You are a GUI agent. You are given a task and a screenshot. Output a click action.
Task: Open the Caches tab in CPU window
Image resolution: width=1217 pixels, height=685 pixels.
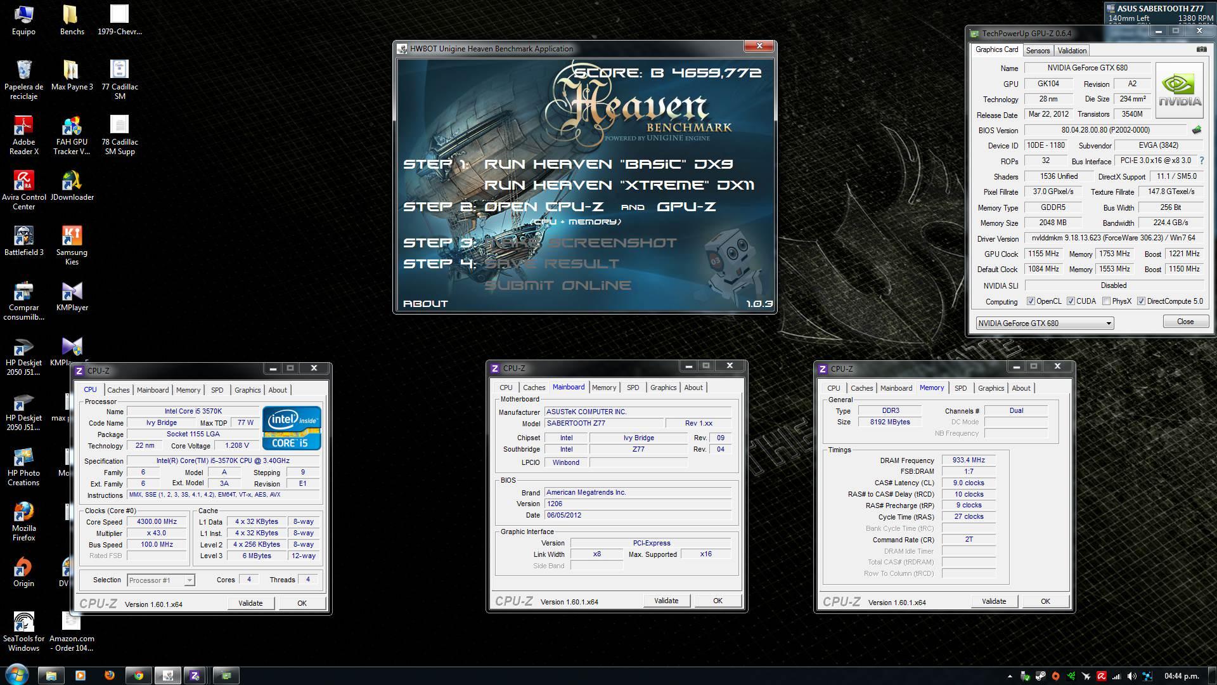[118, 390]
